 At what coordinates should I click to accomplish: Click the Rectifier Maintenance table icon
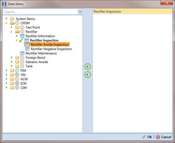[x=22, y=53]
